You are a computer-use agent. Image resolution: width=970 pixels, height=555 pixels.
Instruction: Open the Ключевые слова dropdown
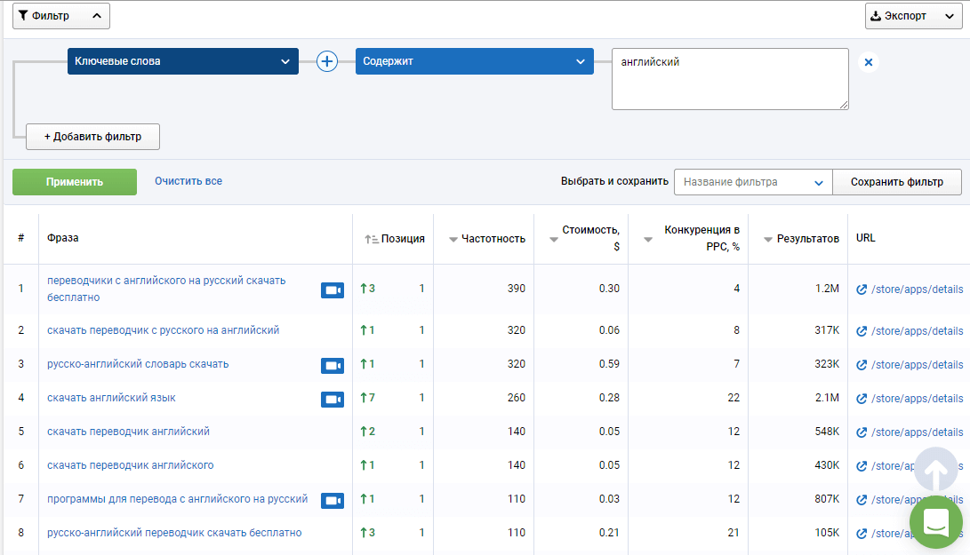click(183, 61)
